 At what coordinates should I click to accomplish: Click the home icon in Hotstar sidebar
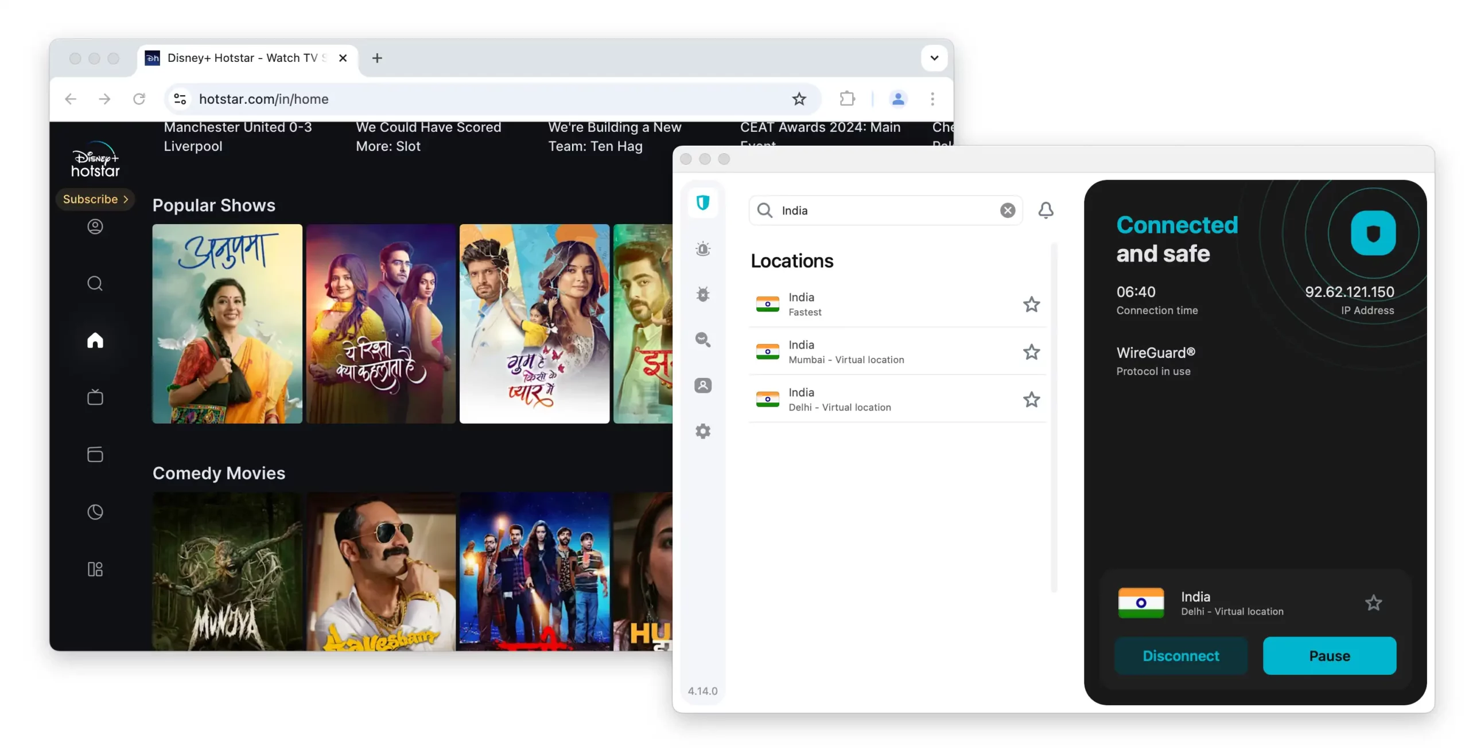coord(94,341)
